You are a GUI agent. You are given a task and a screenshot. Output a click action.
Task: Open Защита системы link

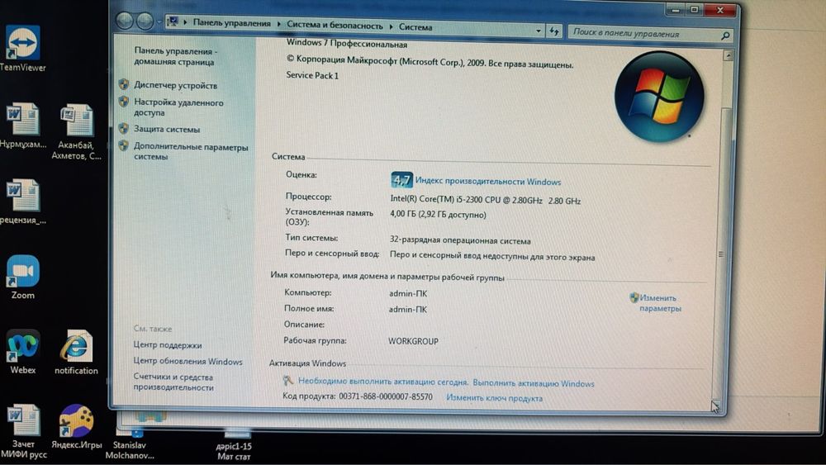click(167, 129)
